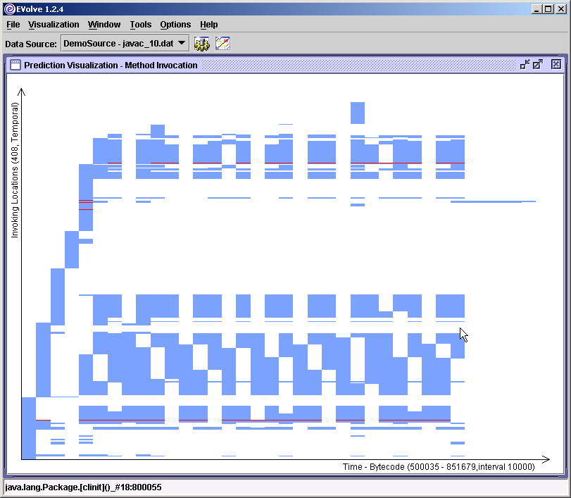This screenshot has width=571, height=498.
Task: Click the line chart visualization icon
Action: tap(222, 44)
